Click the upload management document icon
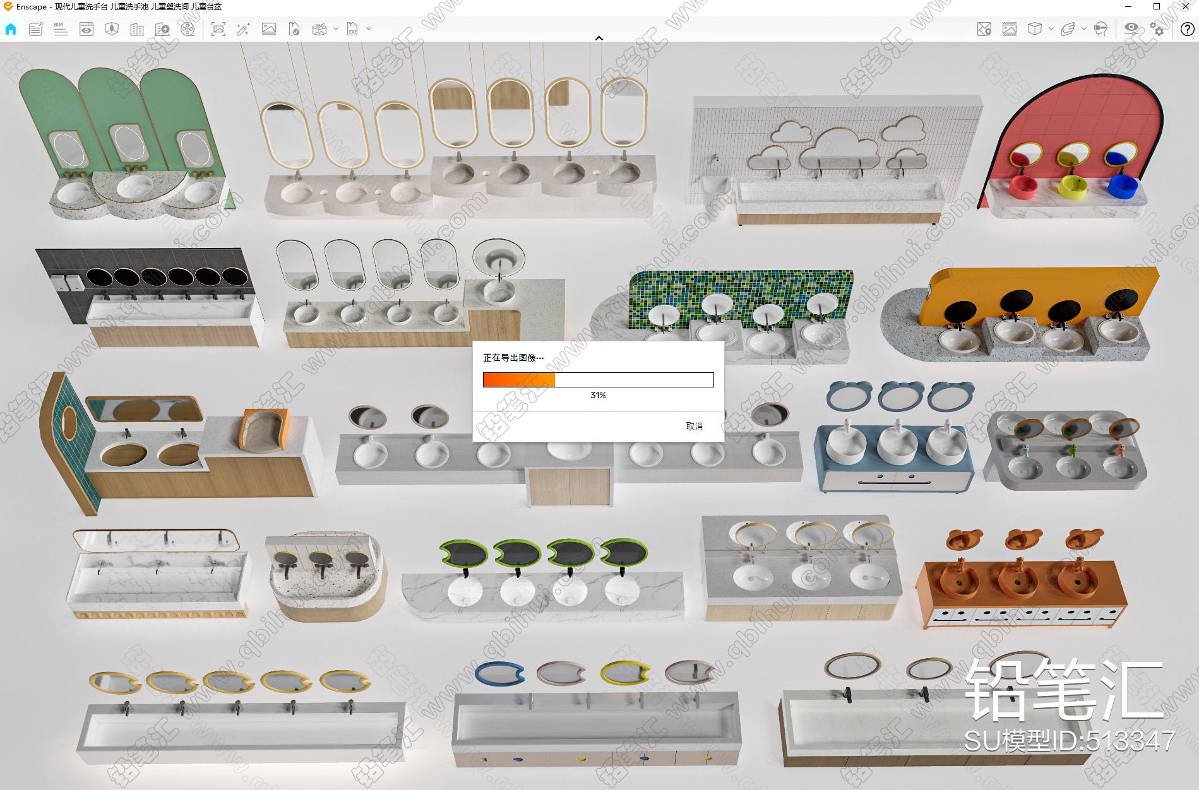 [x=294, y=29]
